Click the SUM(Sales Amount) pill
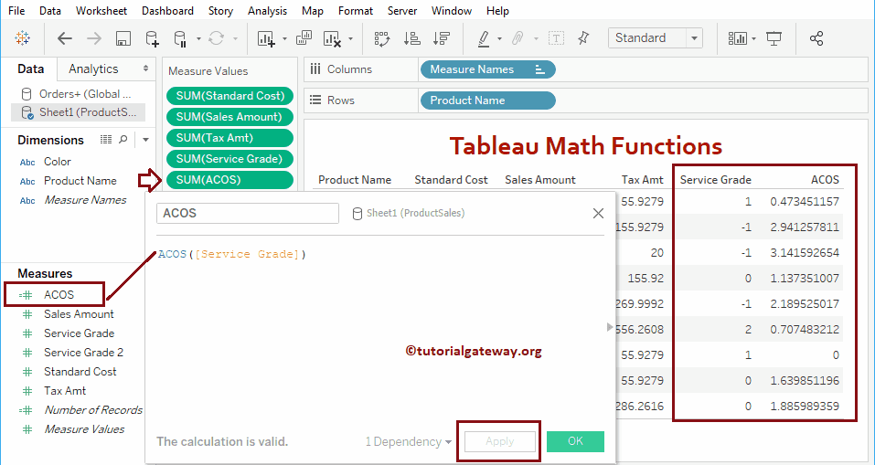This screenshot has width=875, height=465. click(x=229, y=117)
